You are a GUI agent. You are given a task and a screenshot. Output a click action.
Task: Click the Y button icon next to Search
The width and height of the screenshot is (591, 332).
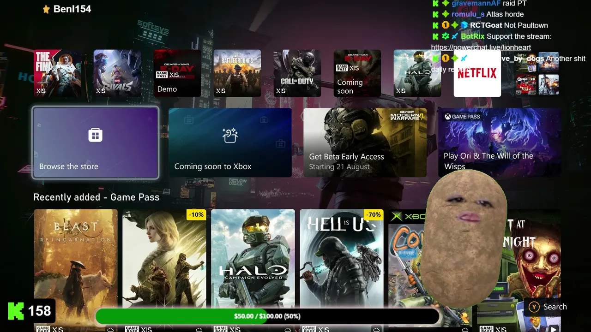[534, 307]
